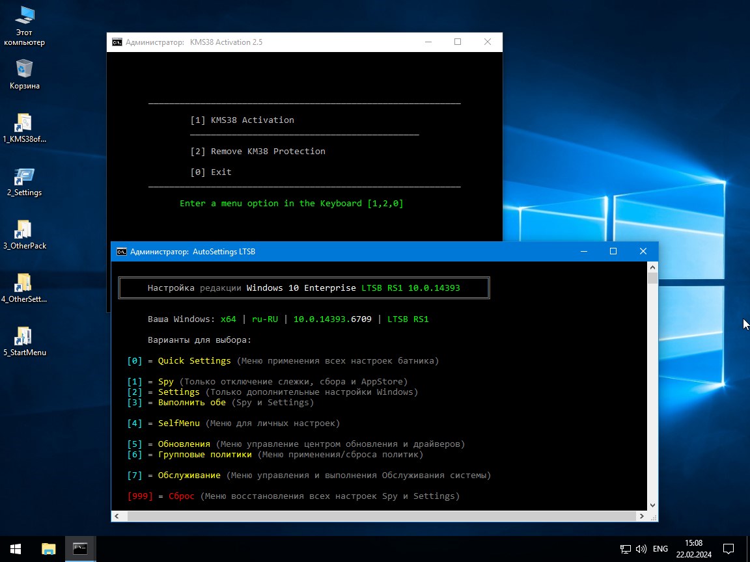Click the green 'ru-RU' locale text

click(265, 319)
